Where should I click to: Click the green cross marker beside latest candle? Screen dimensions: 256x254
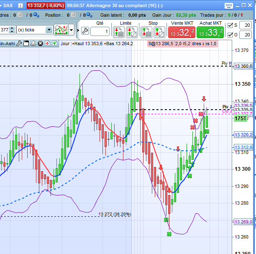(x=207, y=131)
